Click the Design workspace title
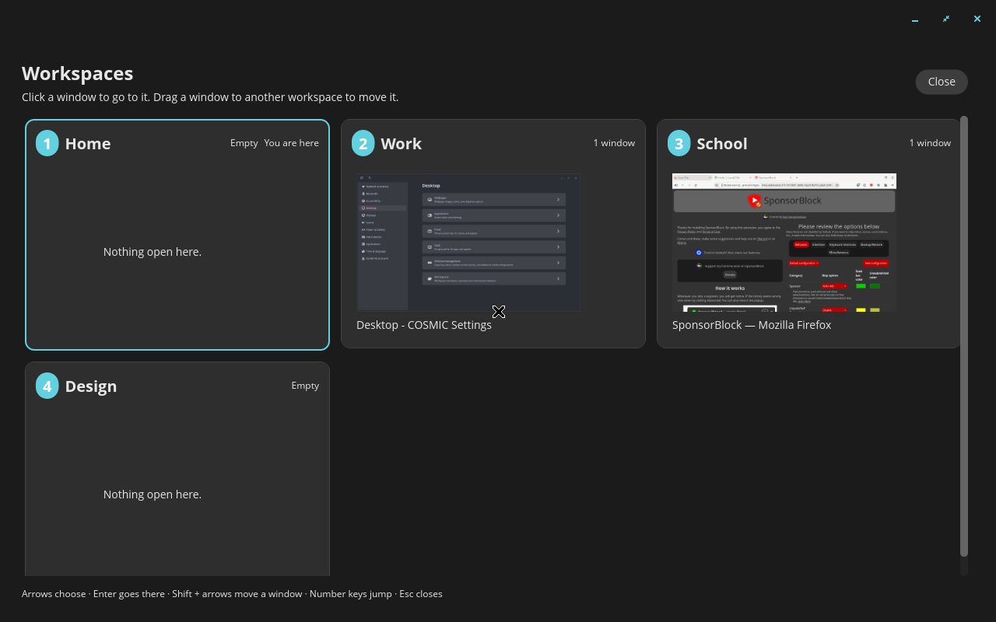996x622 pixels. pos(91,386)
